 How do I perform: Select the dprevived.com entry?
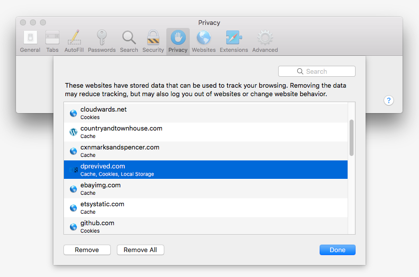[x=206, y=170]
